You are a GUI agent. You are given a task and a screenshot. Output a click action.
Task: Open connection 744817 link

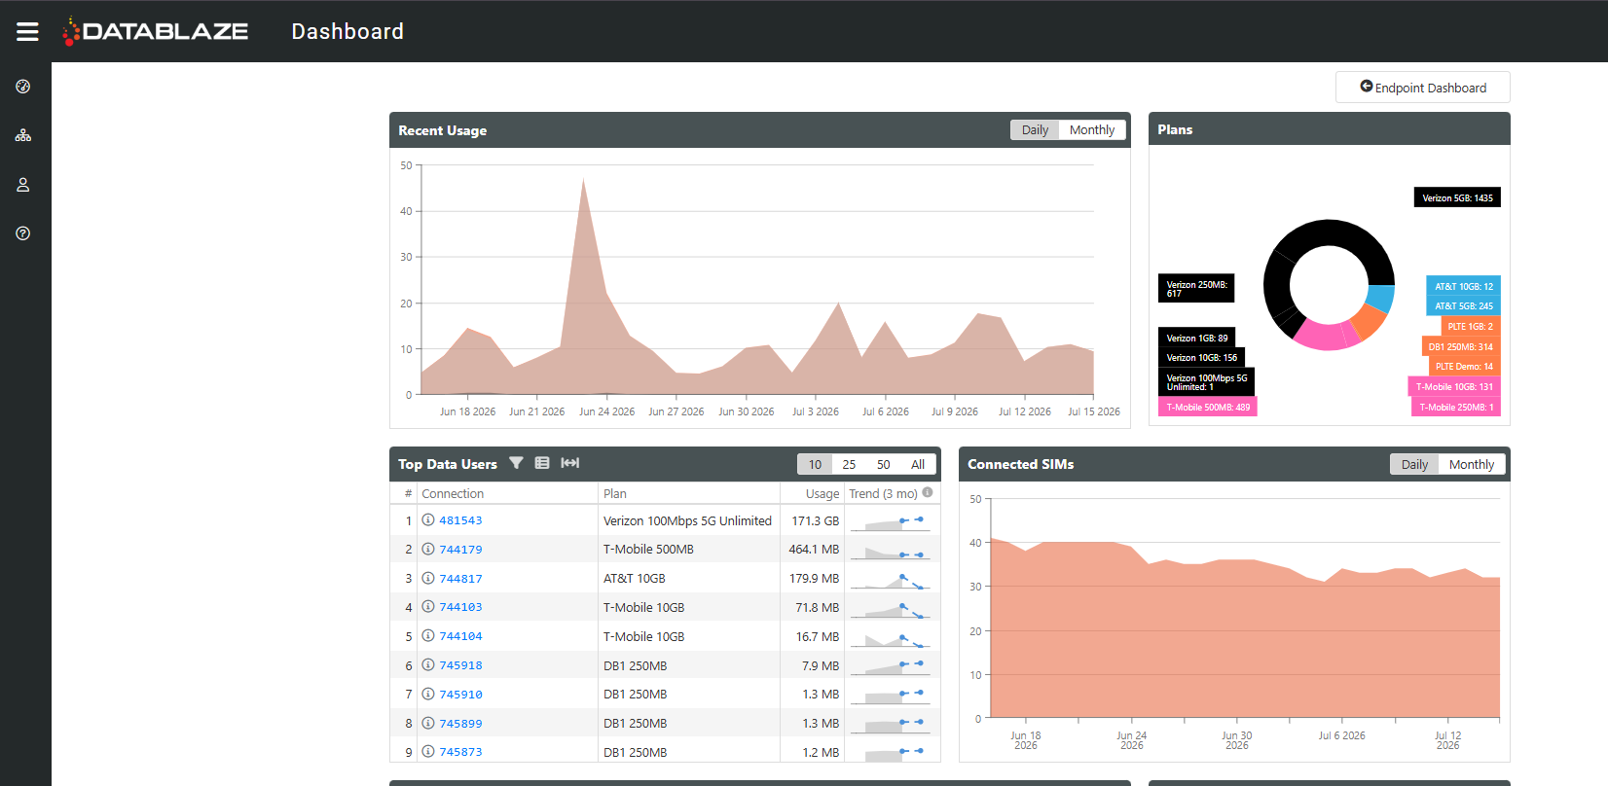click(x=460, y=579)
